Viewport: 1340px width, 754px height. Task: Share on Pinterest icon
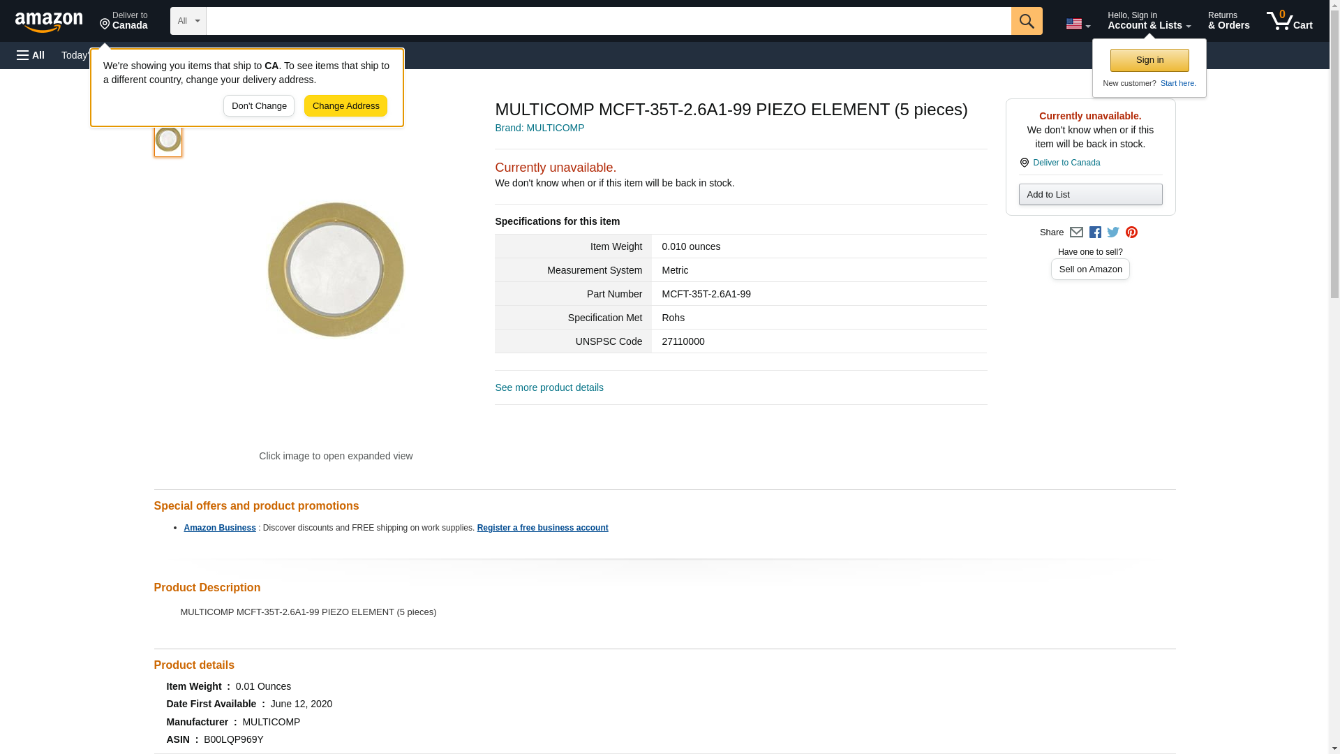pos(1131,232)
